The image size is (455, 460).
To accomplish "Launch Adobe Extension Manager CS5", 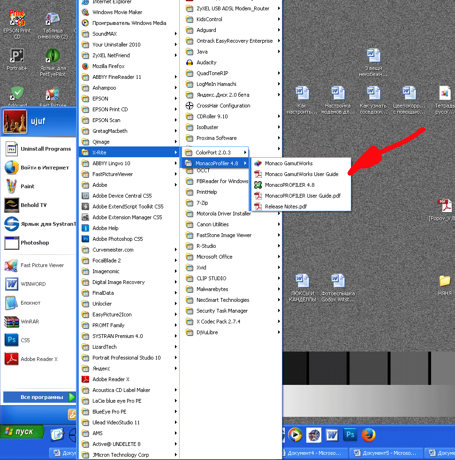I will [129, 217].
